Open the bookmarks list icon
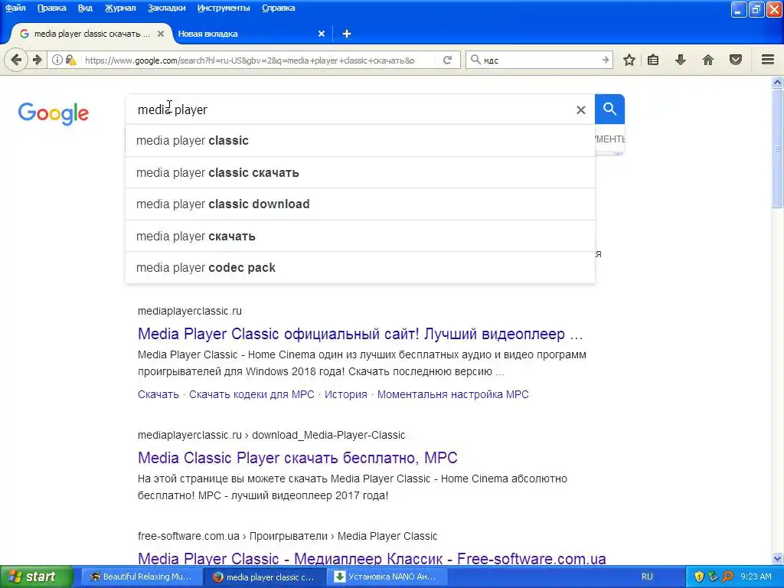 click(x=653, y=60)
